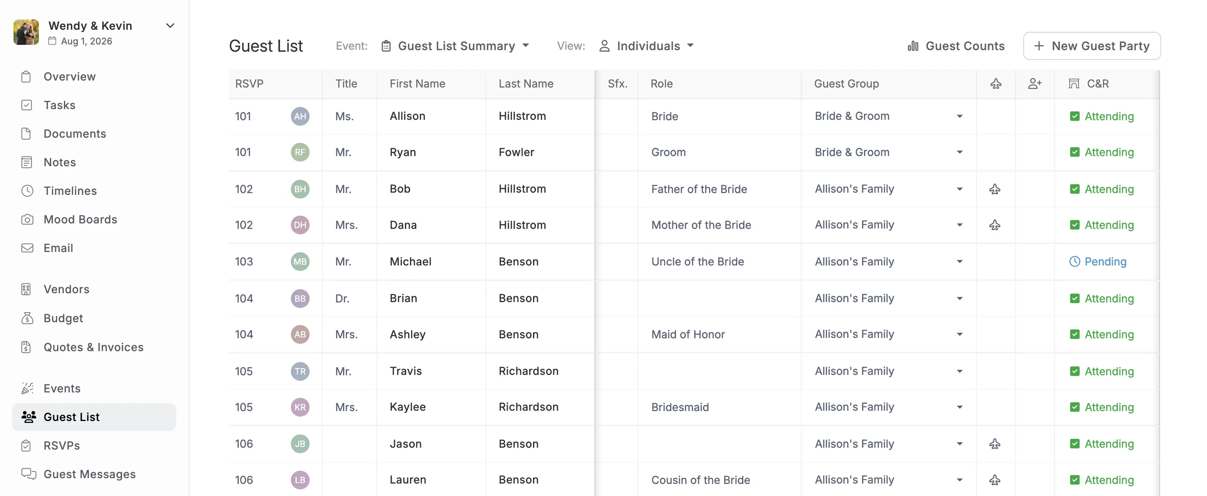Click the airplane icon in Bob Hillstrom's row
Viewport: 1207px width, 496px height.
(995, 189)
